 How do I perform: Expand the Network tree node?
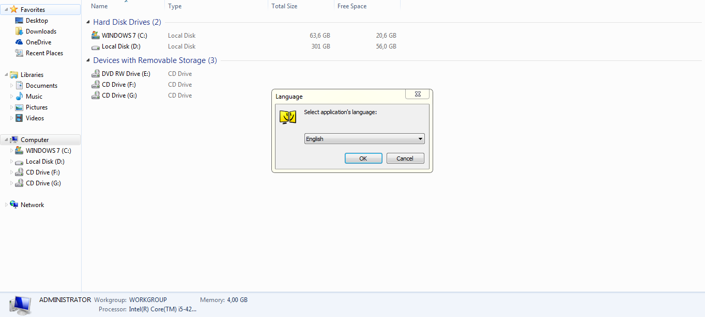6,205
